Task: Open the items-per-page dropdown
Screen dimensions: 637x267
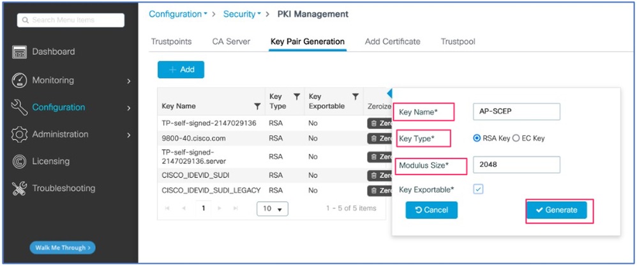Action: 273,209
